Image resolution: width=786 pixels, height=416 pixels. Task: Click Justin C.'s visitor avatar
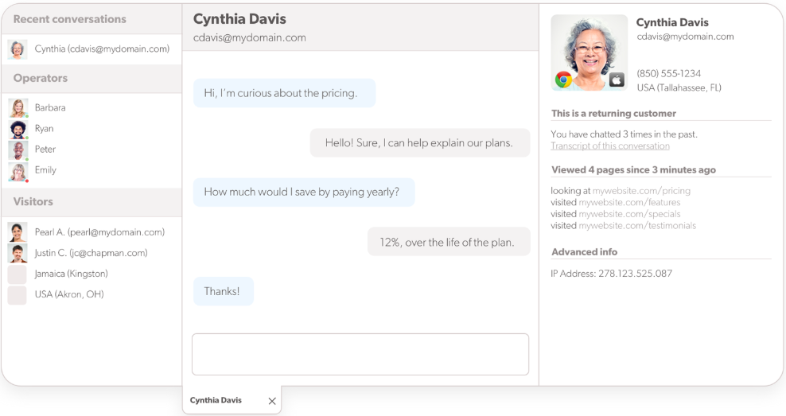pyautogui.click(x=17, y=253)
